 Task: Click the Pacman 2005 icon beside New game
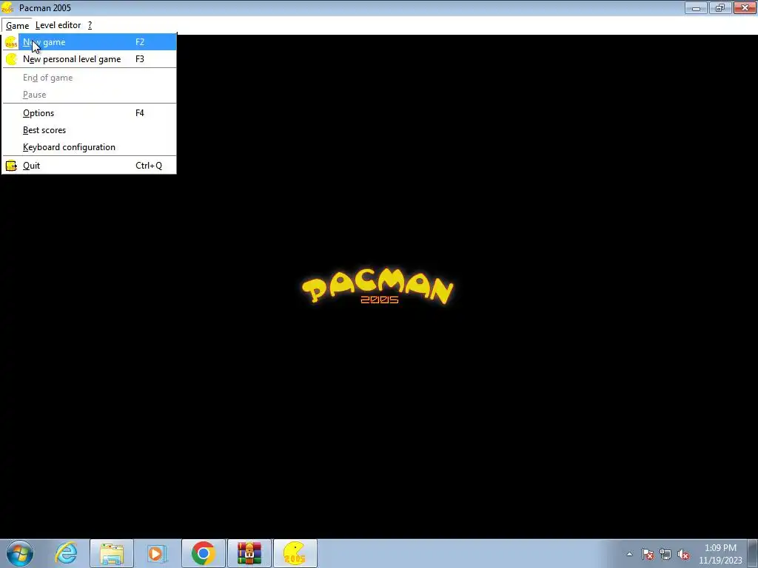pyautogui.click(x=10, y=42)
